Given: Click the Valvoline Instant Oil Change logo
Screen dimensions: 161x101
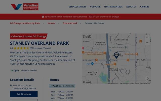Looking at the screenshot, I should click(25, 7).
